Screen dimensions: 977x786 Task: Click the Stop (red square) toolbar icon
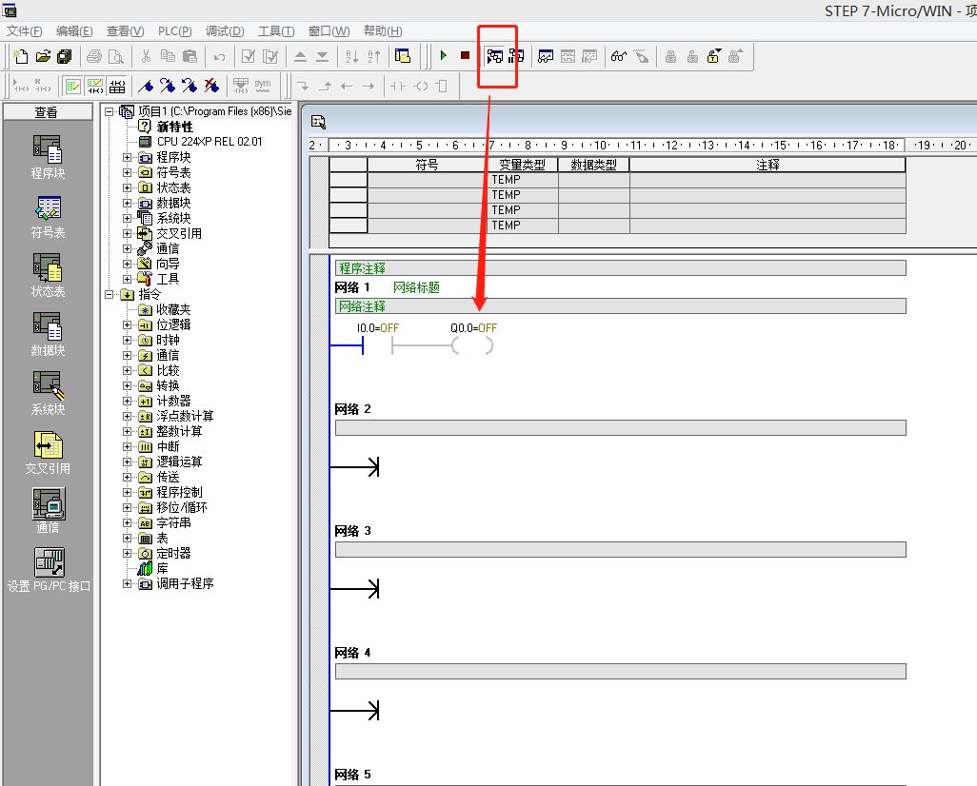pos(465,56)
